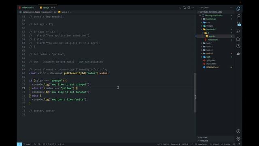This screenshot has width=259, height=146.
Task: Split the editor to the right
Action: (x=189, y=8)
